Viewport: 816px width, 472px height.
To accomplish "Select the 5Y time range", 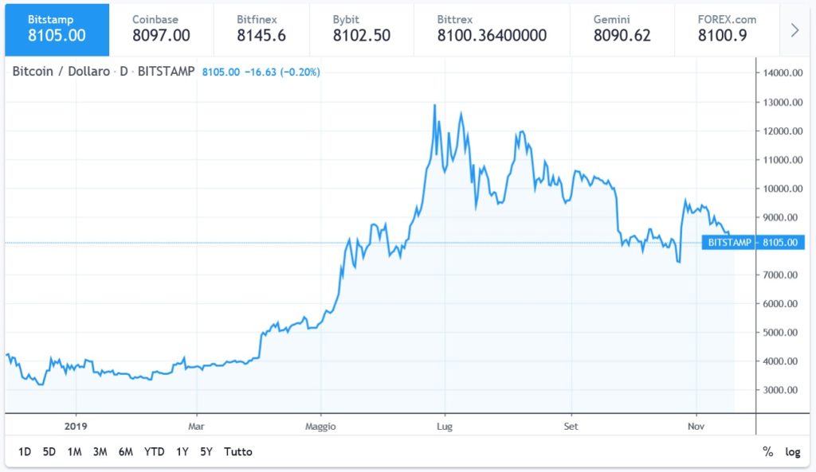I will tap(207, 451).
